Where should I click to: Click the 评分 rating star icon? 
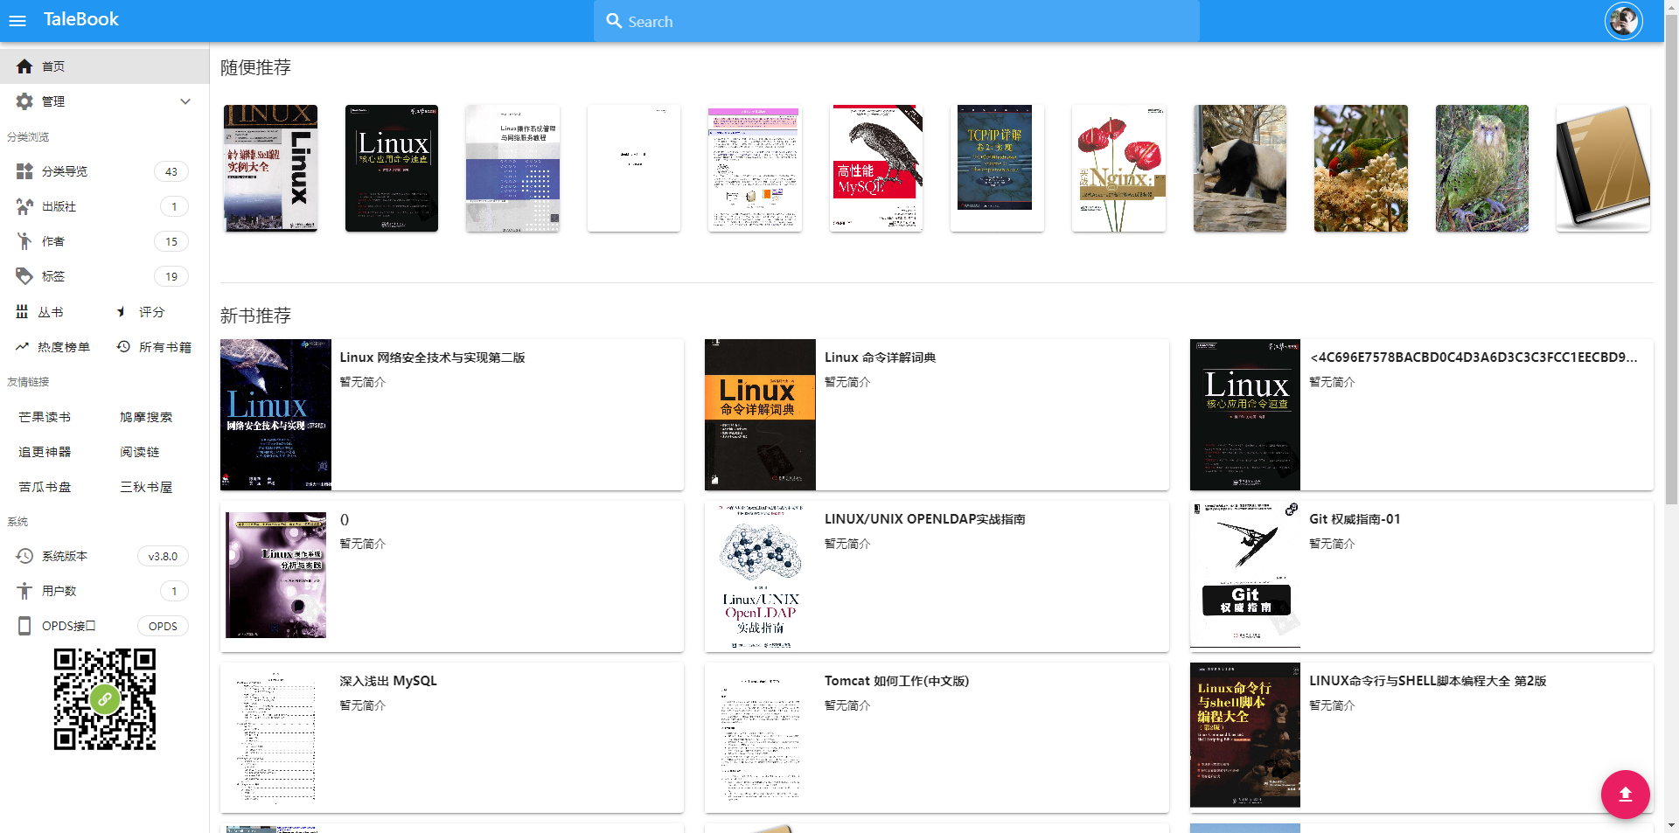coord(122,312)
